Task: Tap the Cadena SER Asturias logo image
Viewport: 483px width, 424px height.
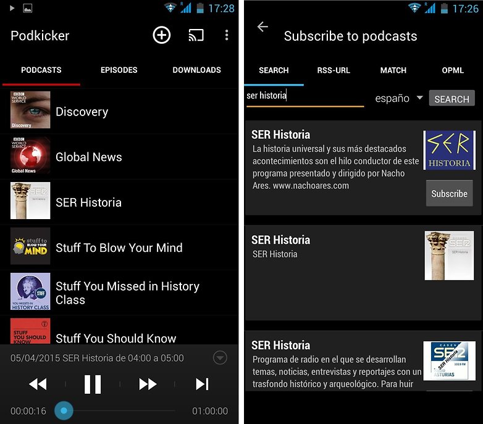Action: (450, 360)
